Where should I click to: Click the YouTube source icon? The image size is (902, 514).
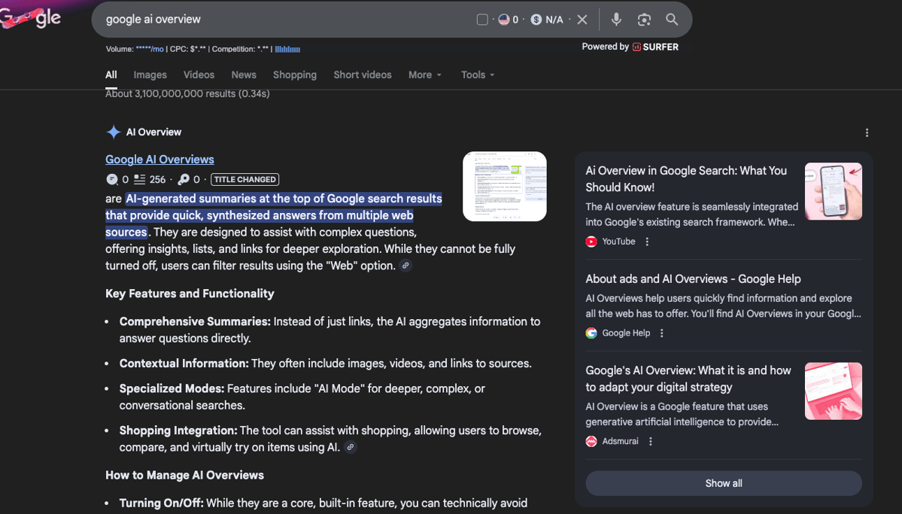[591, 242]
